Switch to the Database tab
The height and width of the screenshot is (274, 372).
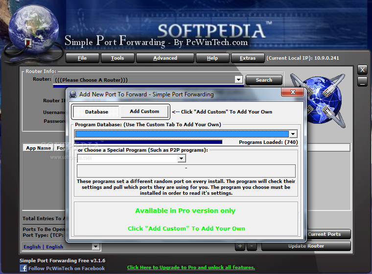click(96, 112)
